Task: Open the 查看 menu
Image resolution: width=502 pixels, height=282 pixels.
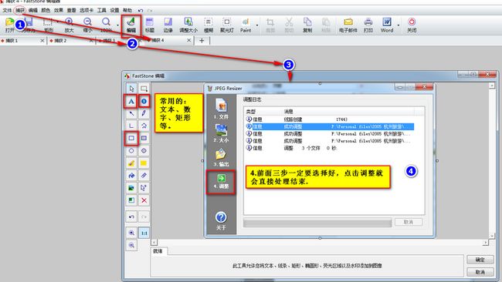Action: point(71,10)
